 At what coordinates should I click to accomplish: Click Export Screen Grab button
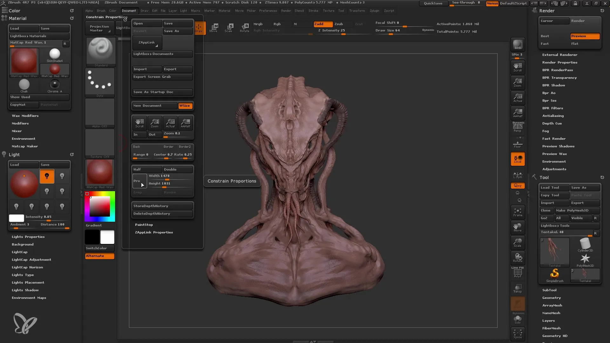162,77
